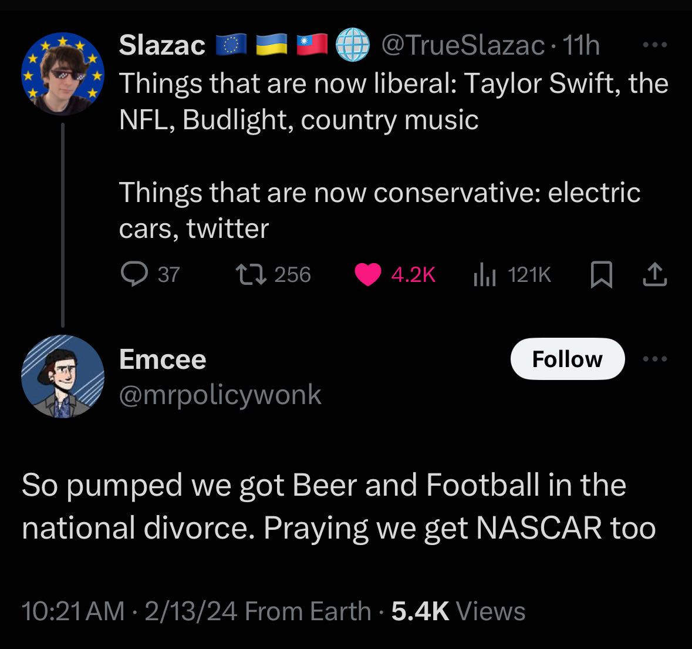Follow the Emcee account

(567, 359)
